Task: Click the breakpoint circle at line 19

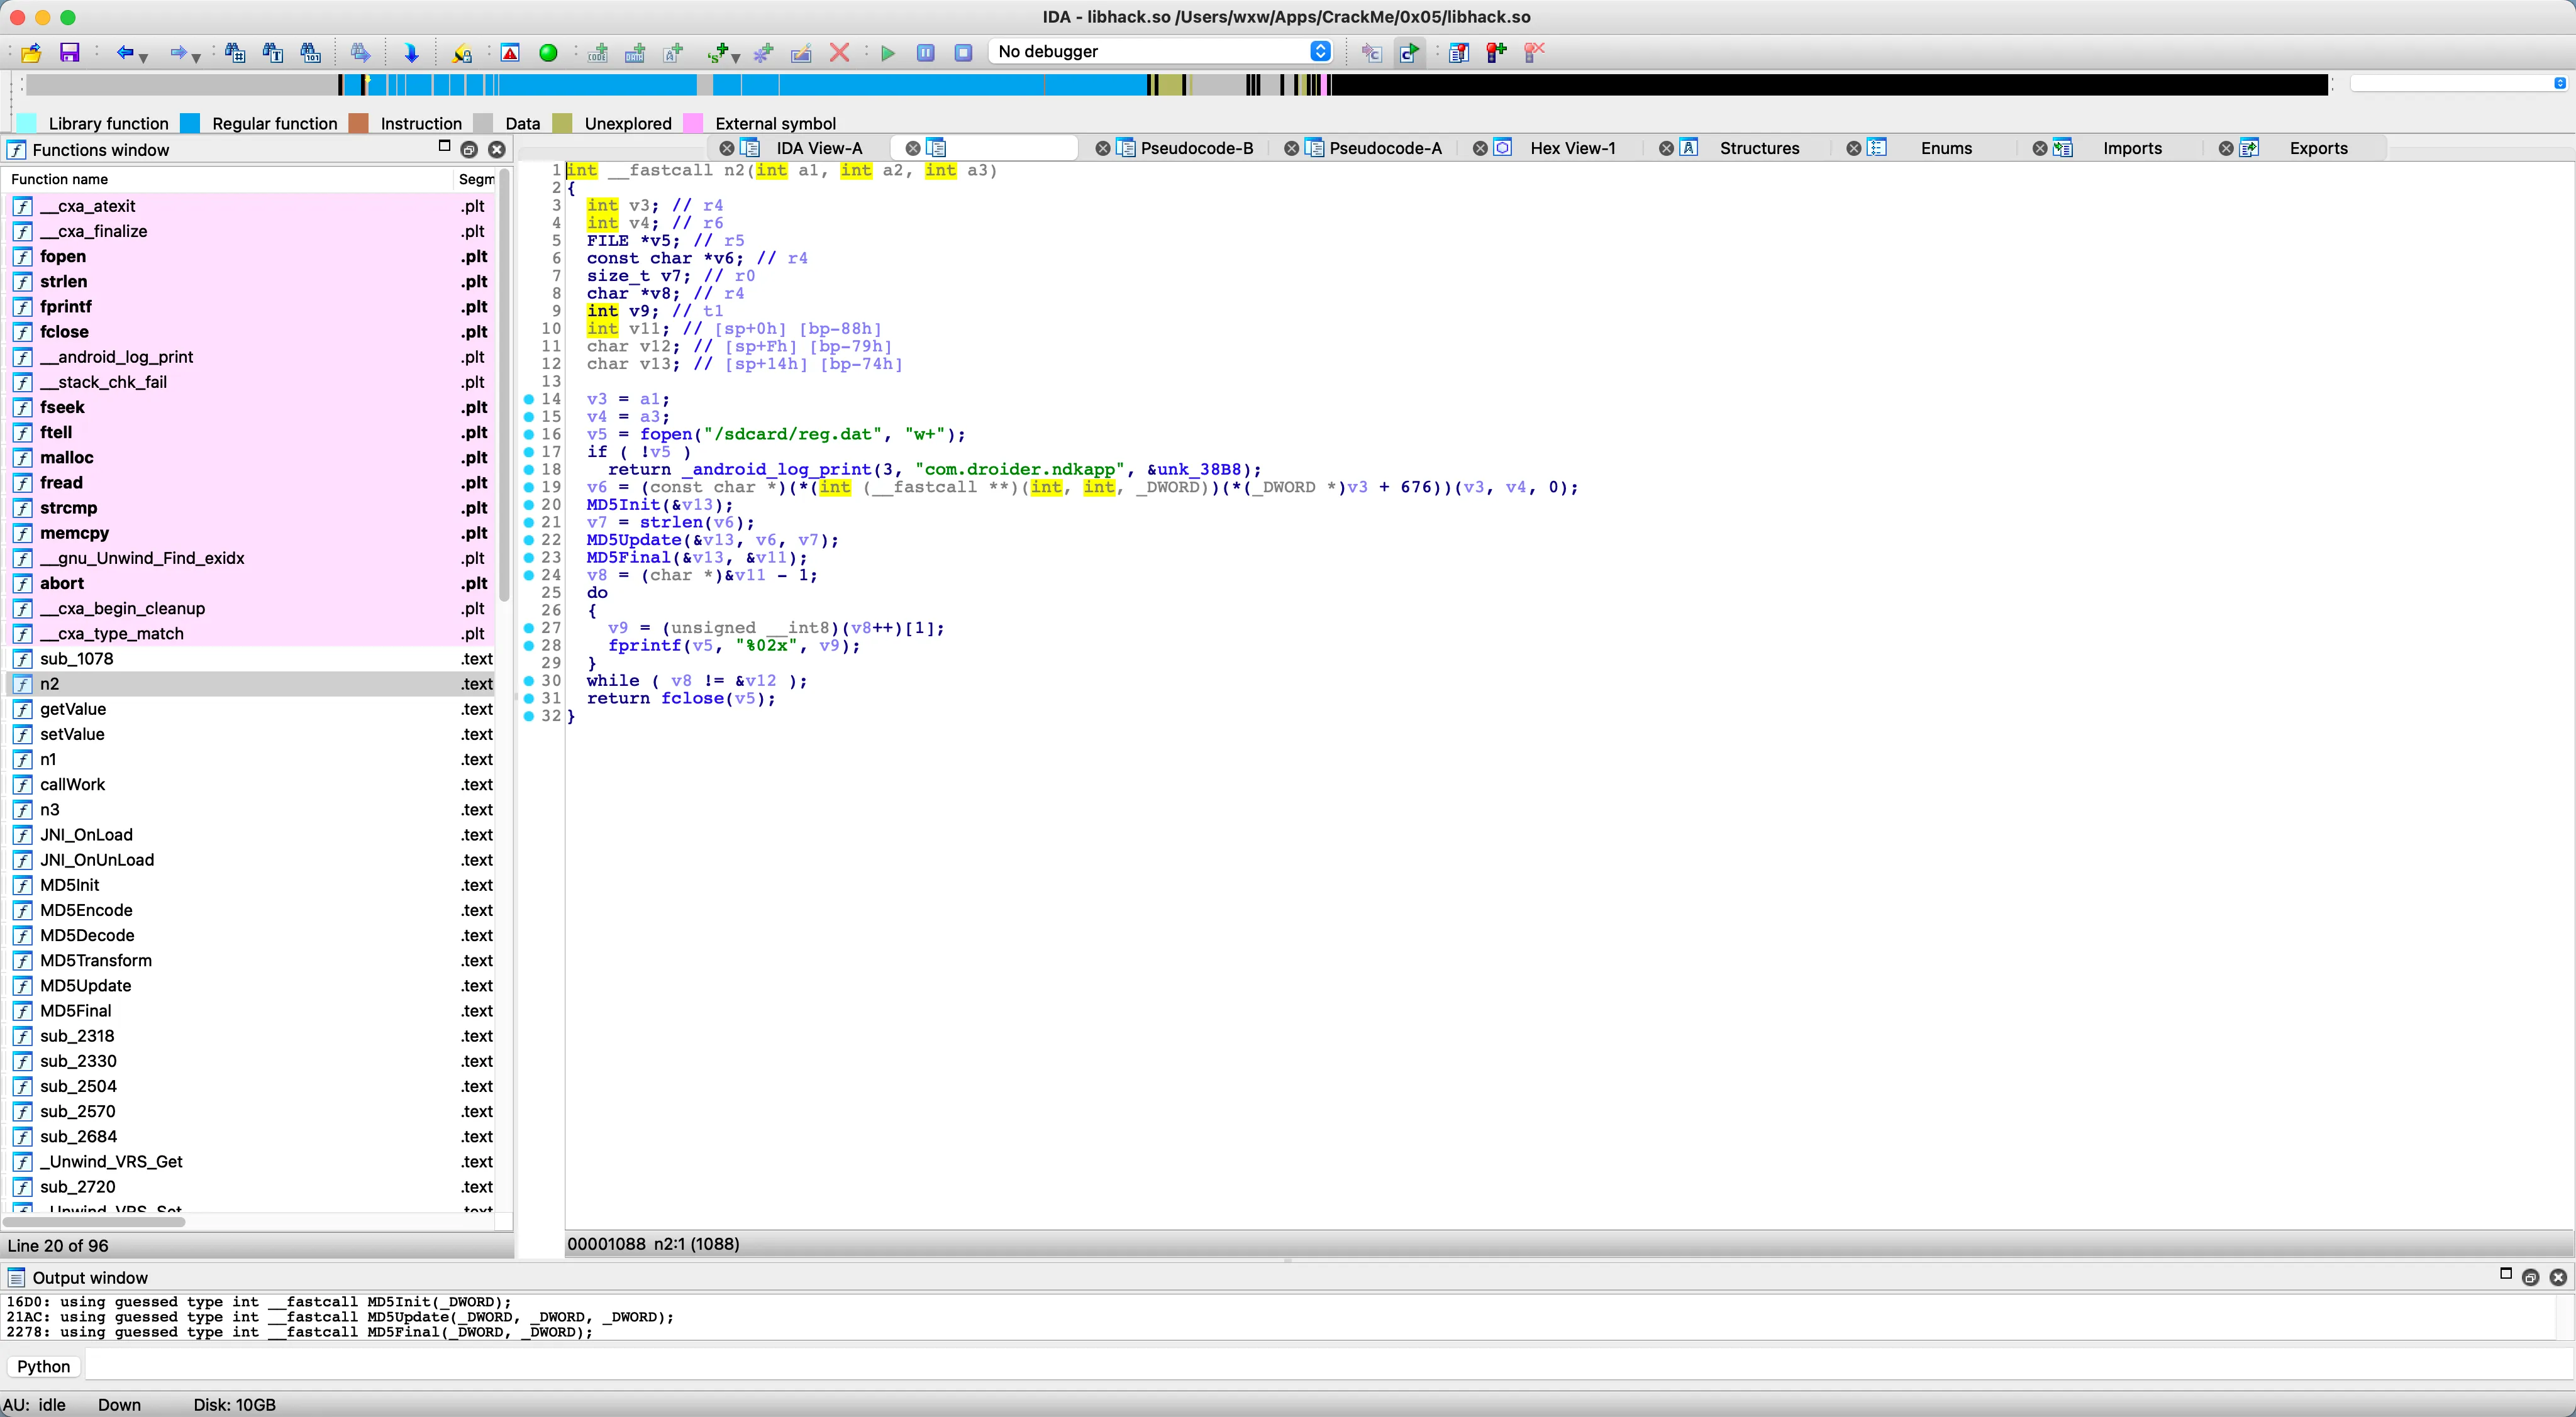Action: [x=530, y=488]
